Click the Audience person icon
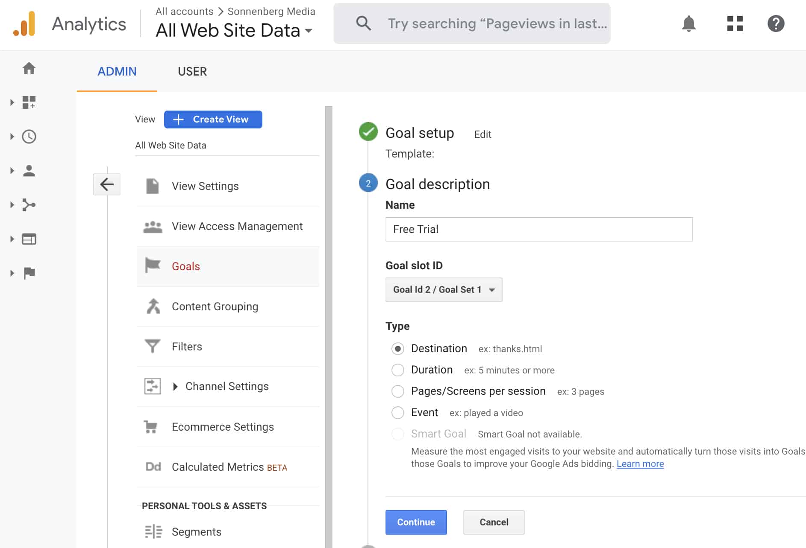Image resolution: width=806 pixels, height=548 pixels. click(29, 170)
